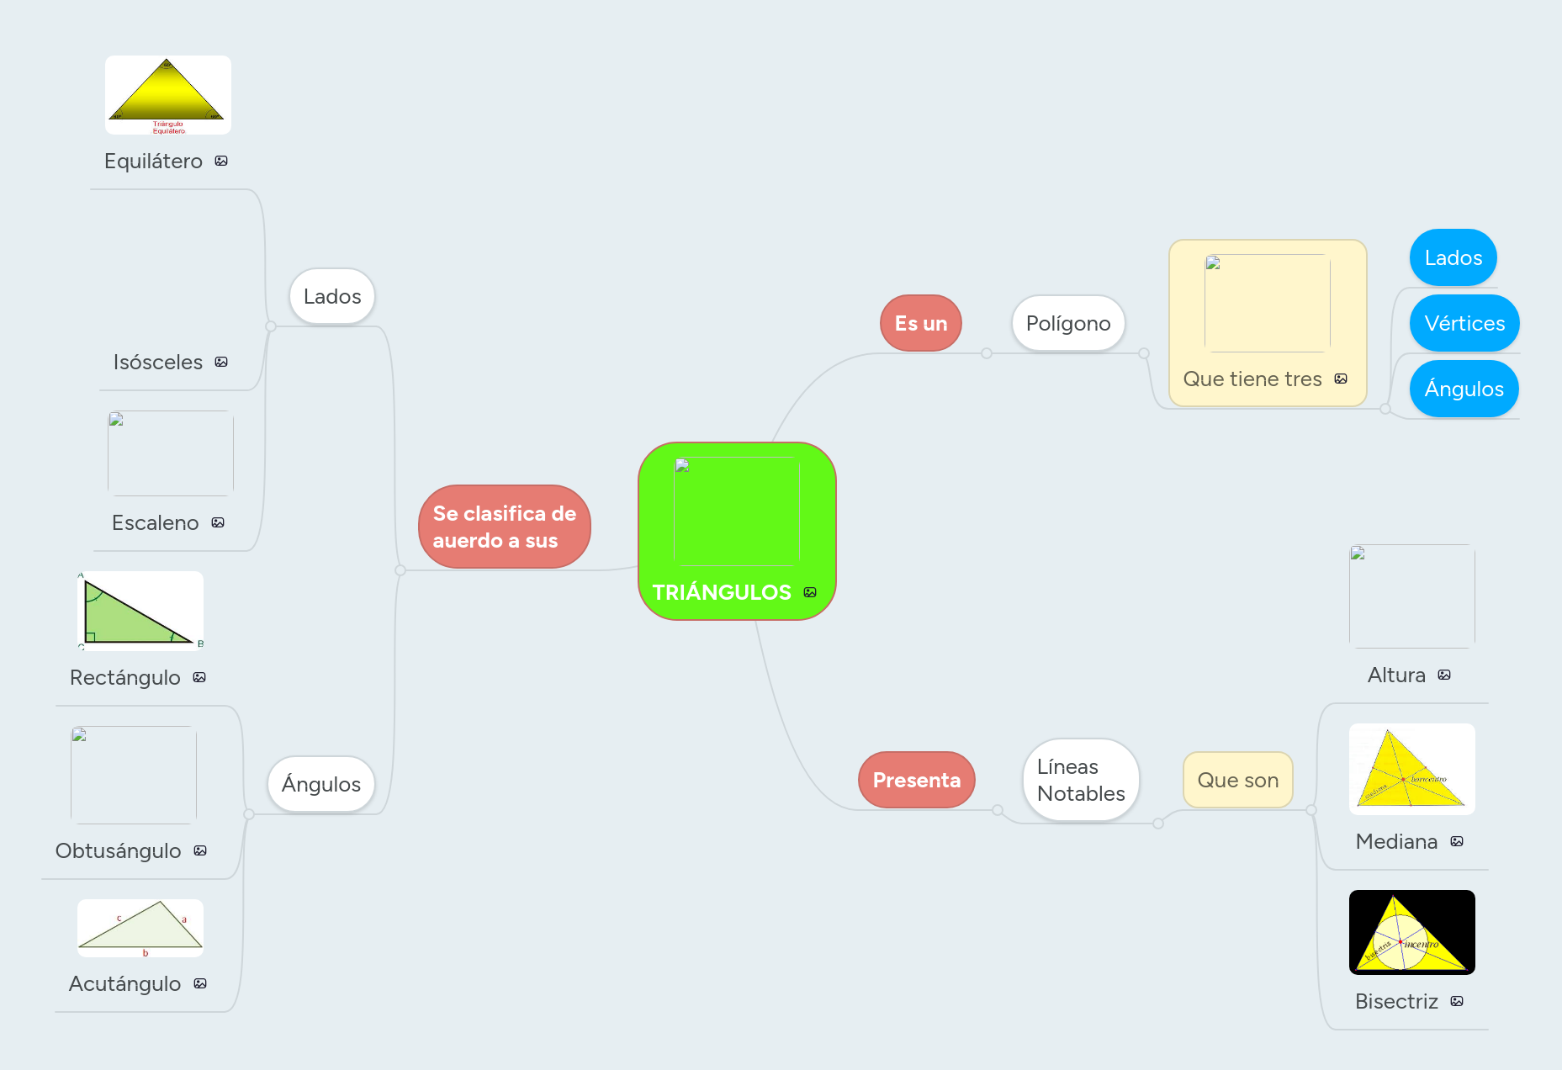Image resolution: width=1562 pixels, height=1070 pixels.
Task: Open the image icon next to Altura
Action: [1444, 675]
